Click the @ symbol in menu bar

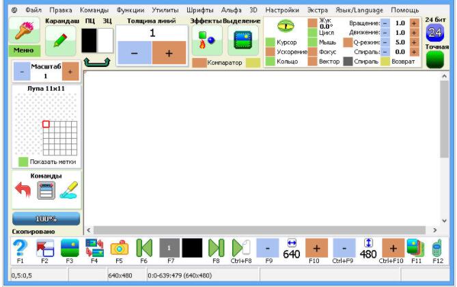14,10
